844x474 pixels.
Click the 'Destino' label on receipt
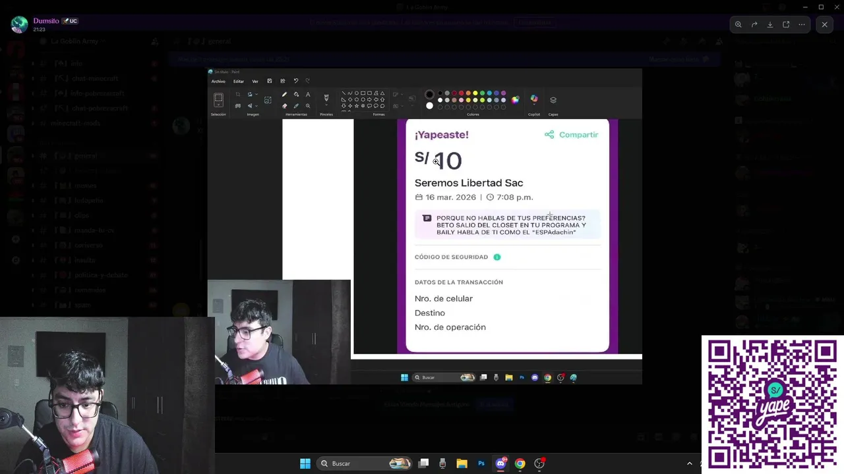(x=430, y=313)
